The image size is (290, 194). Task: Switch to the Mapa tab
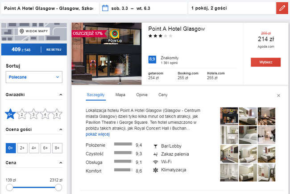120,95
